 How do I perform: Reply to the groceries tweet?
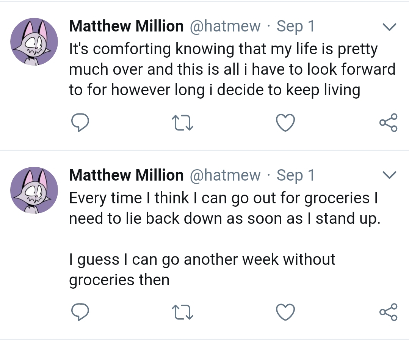(x=80, y=313)
